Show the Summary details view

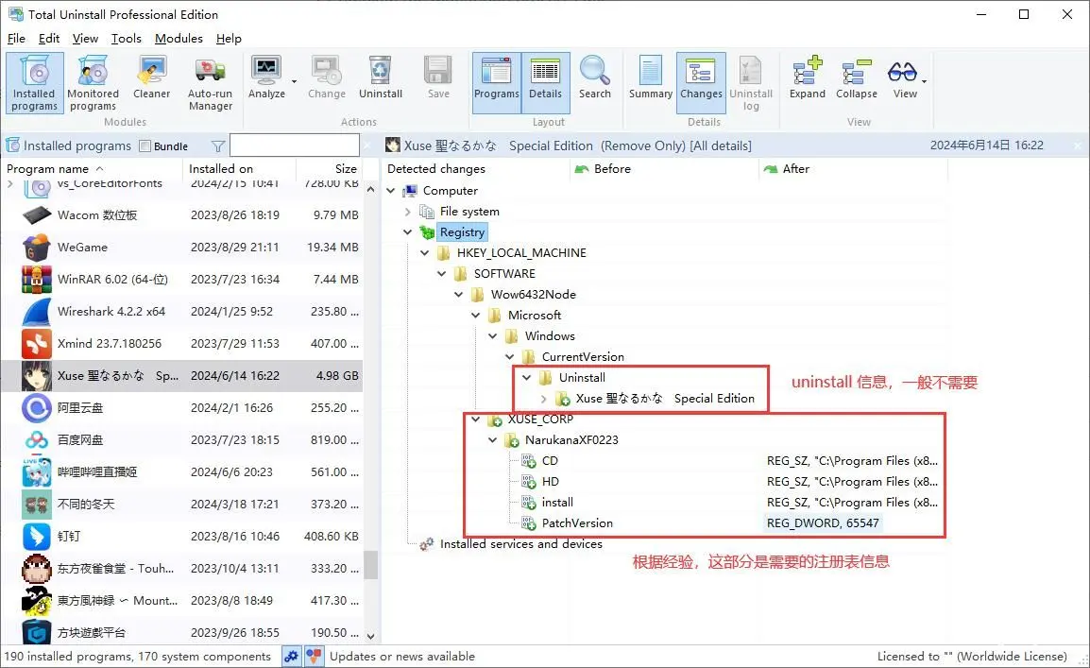pyautogui.click(x=651, y=77)
